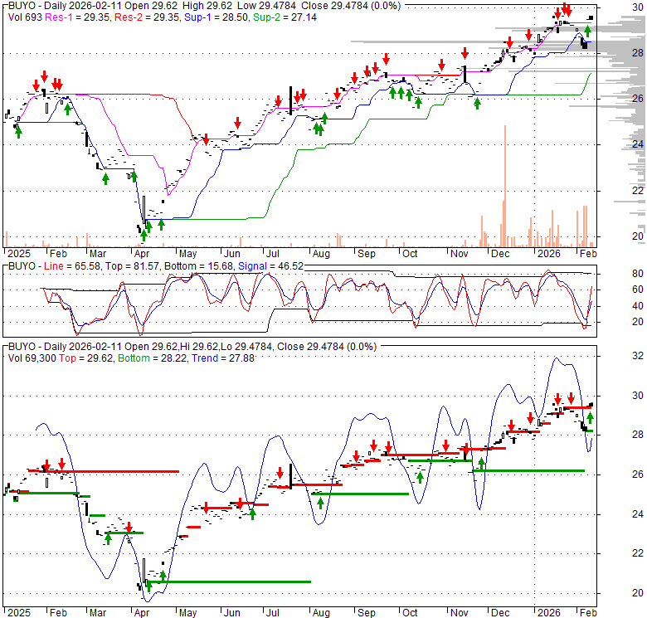Click the tallest December volume spike bar
This screenshot has width=647, height=618.
(505, 186)
